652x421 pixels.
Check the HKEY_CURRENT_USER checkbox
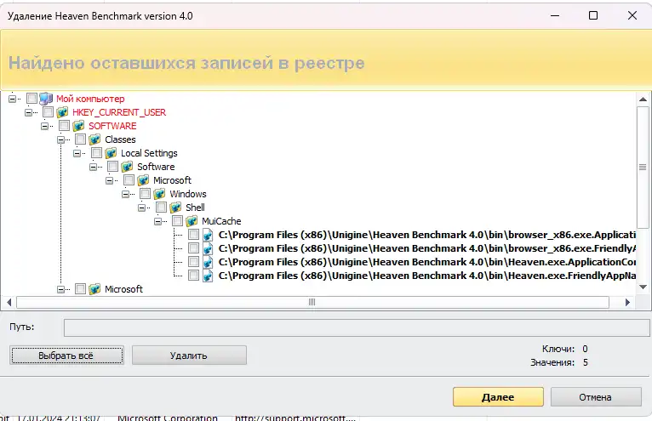48,112
